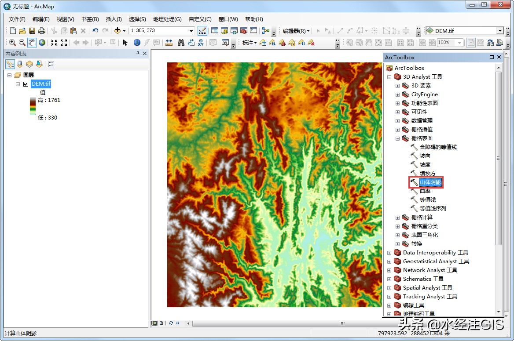Switch to Data View at map bottom
This screenshot has height=341, width=514.
pyautogui.click(x=155, y=323)
